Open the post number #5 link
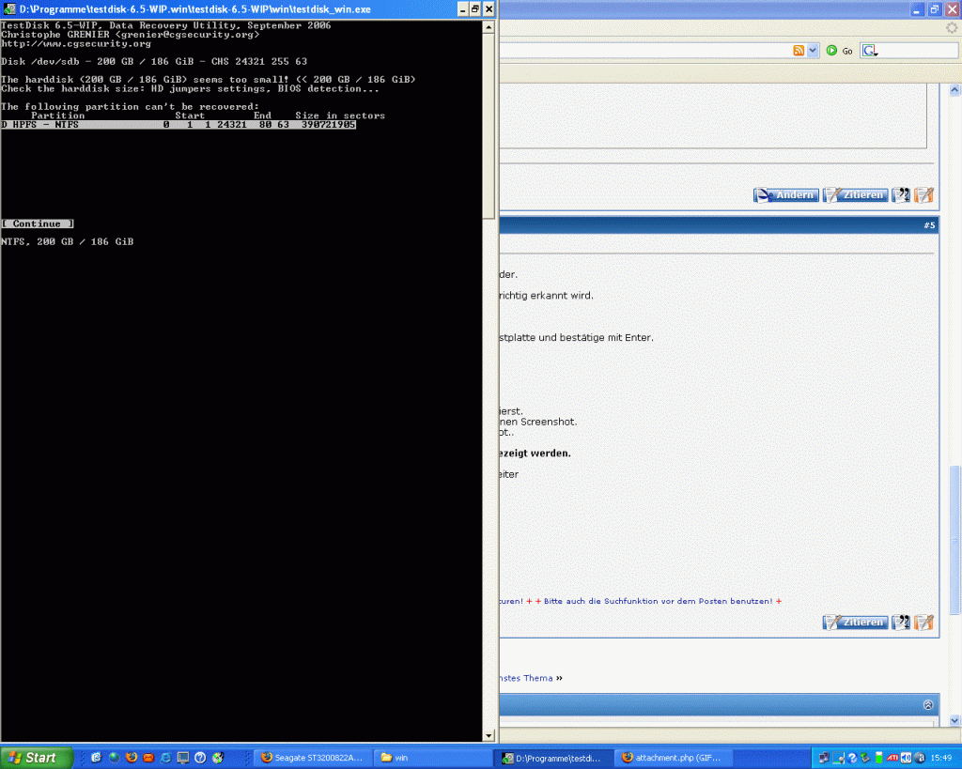This screenshot has width=962, height=769. point(929,225)
